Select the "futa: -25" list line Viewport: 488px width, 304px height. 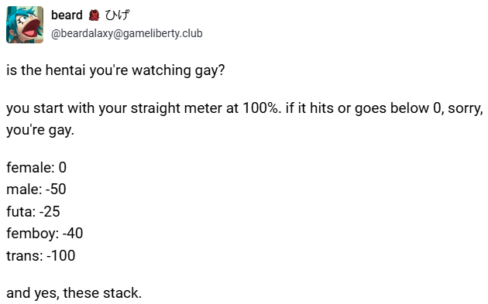33,212
